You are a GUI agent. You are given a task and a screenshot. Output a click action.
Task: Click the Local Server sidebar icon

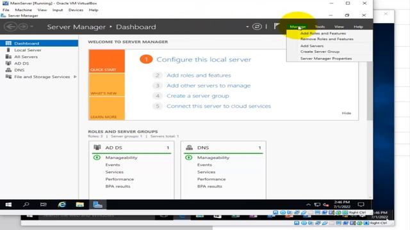8,50
